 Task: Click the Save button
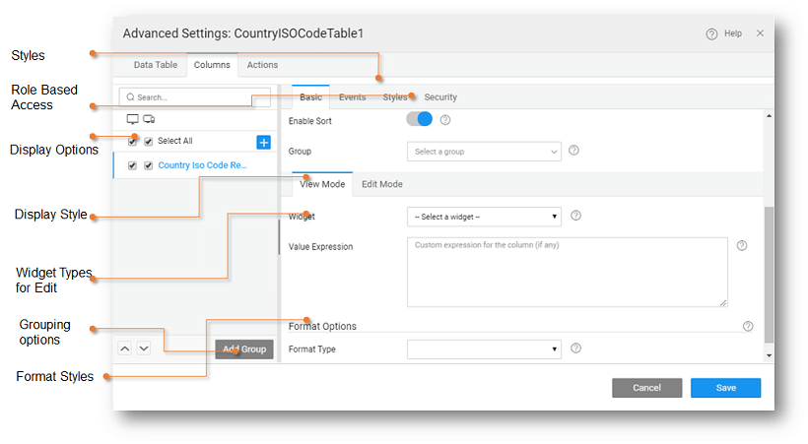pos(725,388)
